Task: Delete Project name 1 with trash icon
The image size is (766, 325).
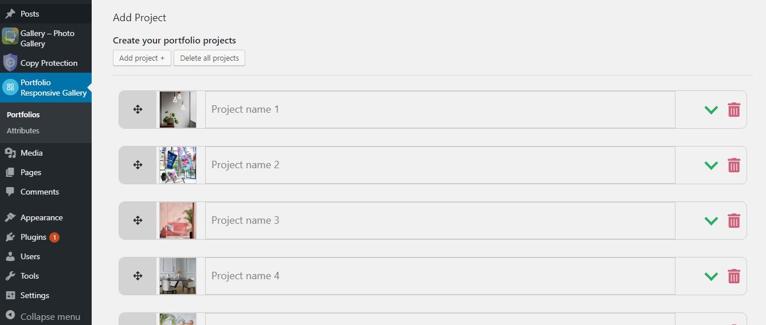Action: 734,109
